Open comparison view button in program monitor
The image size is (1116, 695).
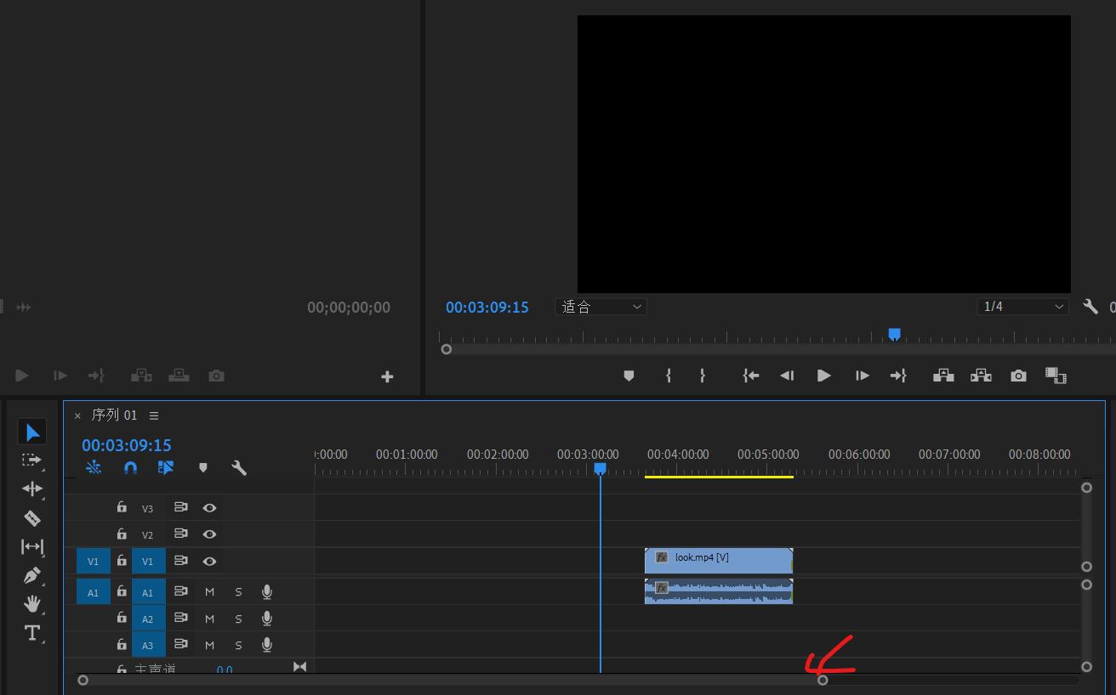coord(1056,376)
